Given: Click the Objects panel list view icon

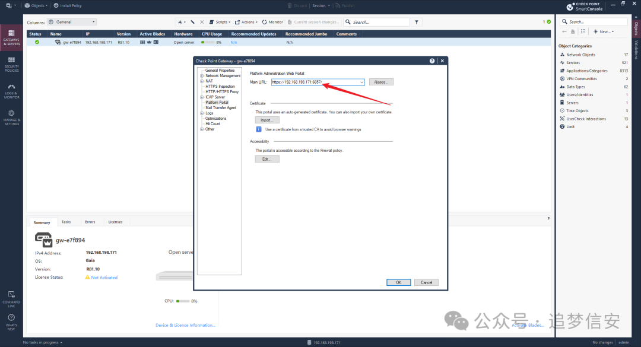Looking at the screenshot, I should [583, 31].
